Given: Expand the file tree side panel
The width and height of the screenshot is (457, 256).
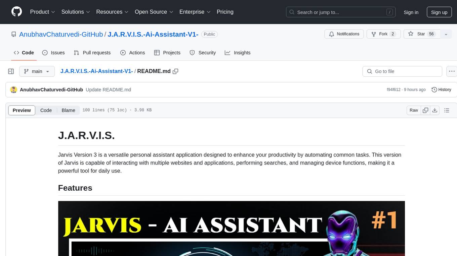Looking at the screenshot, I should tap(11, 71).
